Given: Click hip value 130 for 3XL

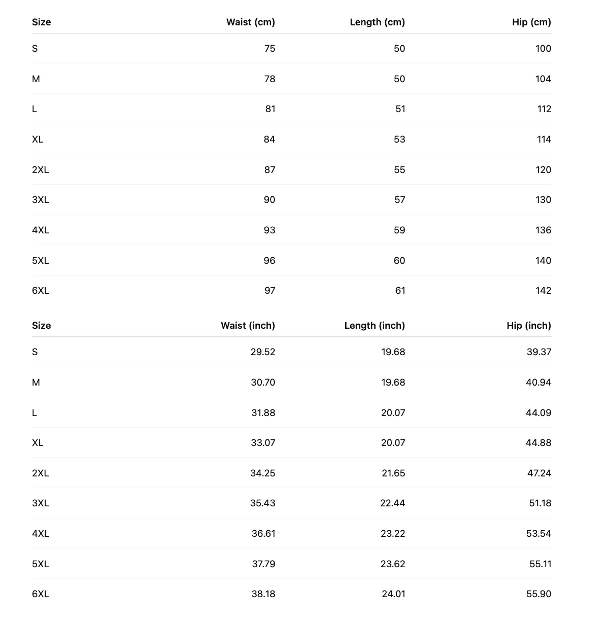Looking at the screenshot, I should click(x=543, y=200).
